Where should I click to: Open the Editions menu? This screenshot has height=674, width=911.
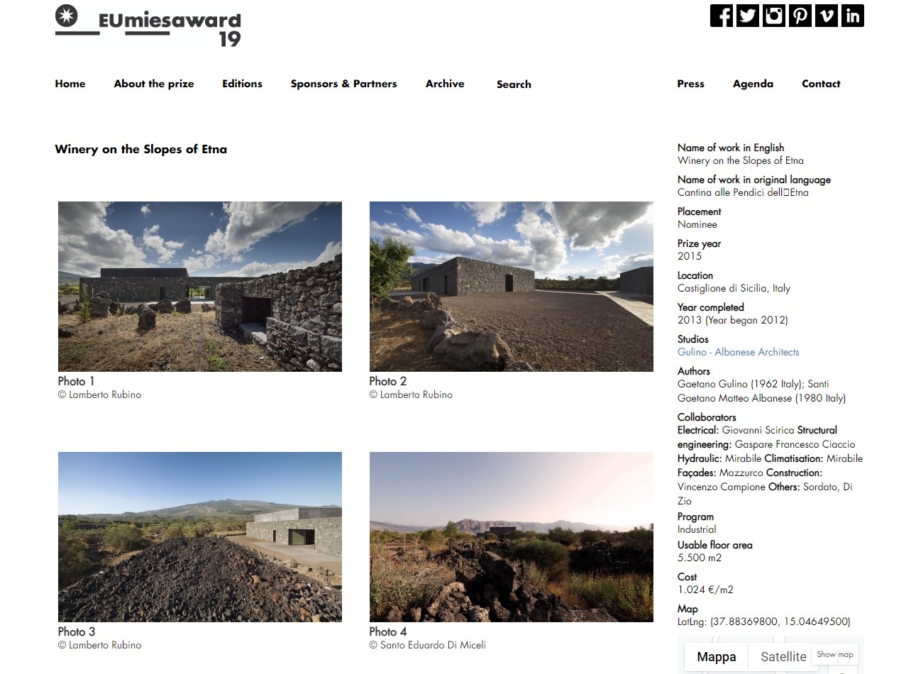point(242,84)
